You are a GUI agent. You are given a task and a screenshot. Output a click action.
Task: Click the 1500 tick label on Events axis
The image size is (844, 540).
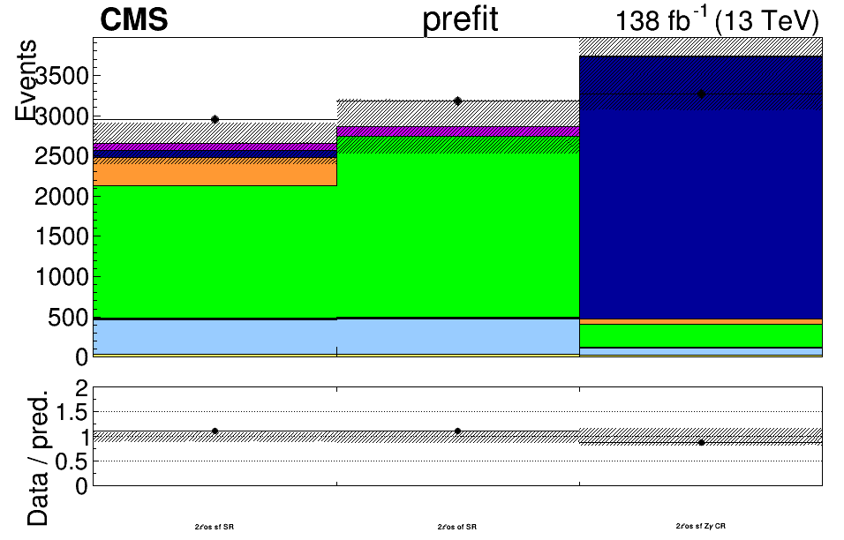(62, 236)
